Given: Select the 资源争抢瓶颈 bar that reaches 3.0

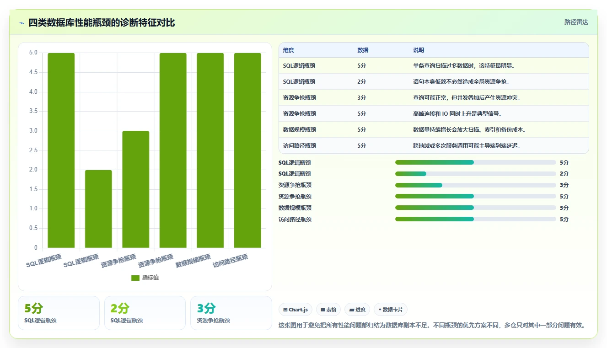Looking at the screenshot, I should tap(136, 189).
